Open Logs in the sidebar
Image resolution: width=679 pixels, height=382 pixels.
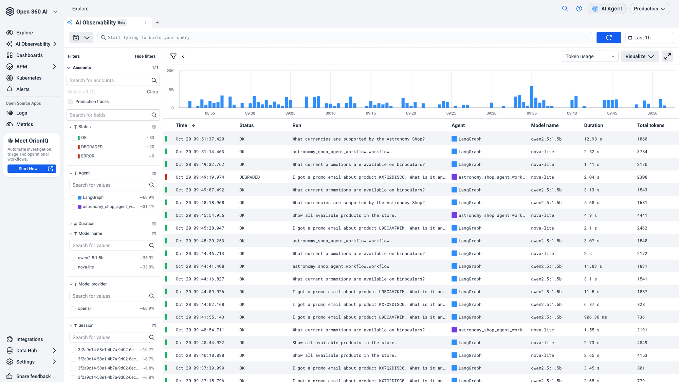click(22, 113)
